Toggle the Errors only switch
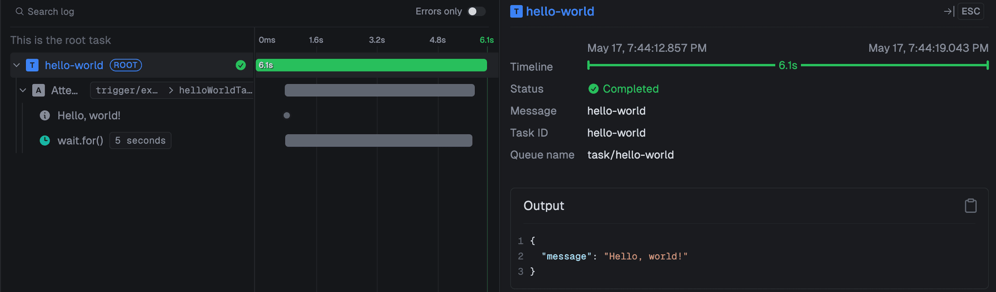 click(476, 11)
